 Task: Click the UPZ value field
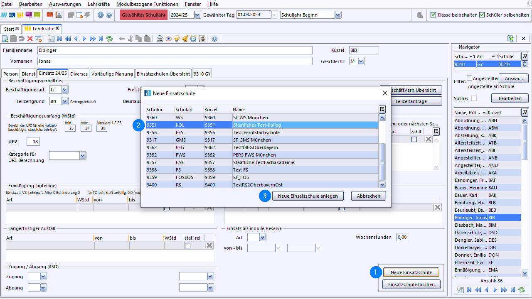pos(33,142)
